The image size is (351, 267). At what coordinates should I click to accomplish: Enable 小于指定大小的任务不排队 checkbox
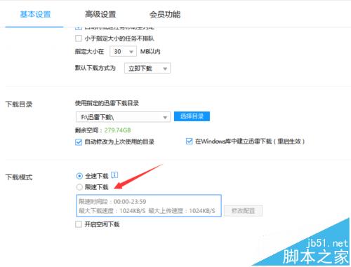coord(79,39)
